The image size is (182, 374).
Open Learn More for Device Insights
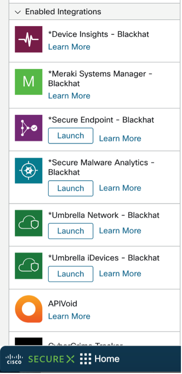pyautogui.click(x=69, y=47)
